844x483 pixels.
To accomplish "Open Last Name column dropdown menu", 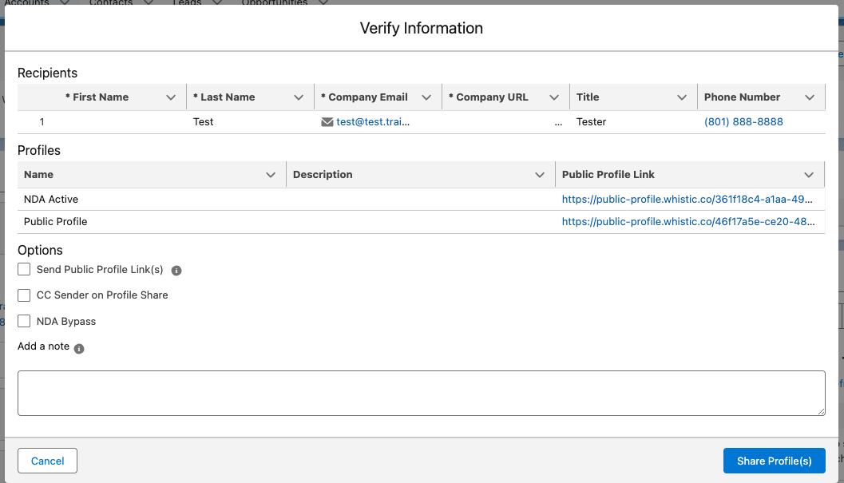I will point(298,97).
